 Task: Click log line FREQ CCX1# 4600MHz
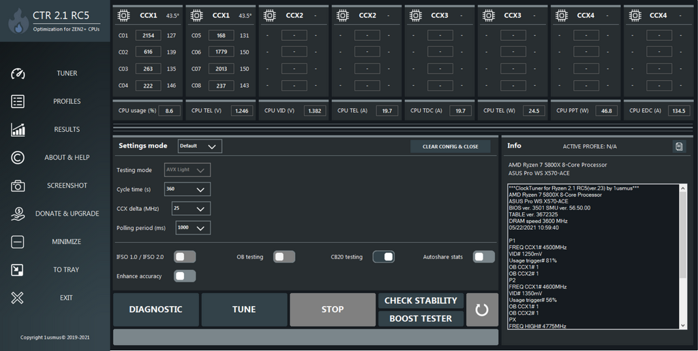pyautogui.click(x=538, y=287)
